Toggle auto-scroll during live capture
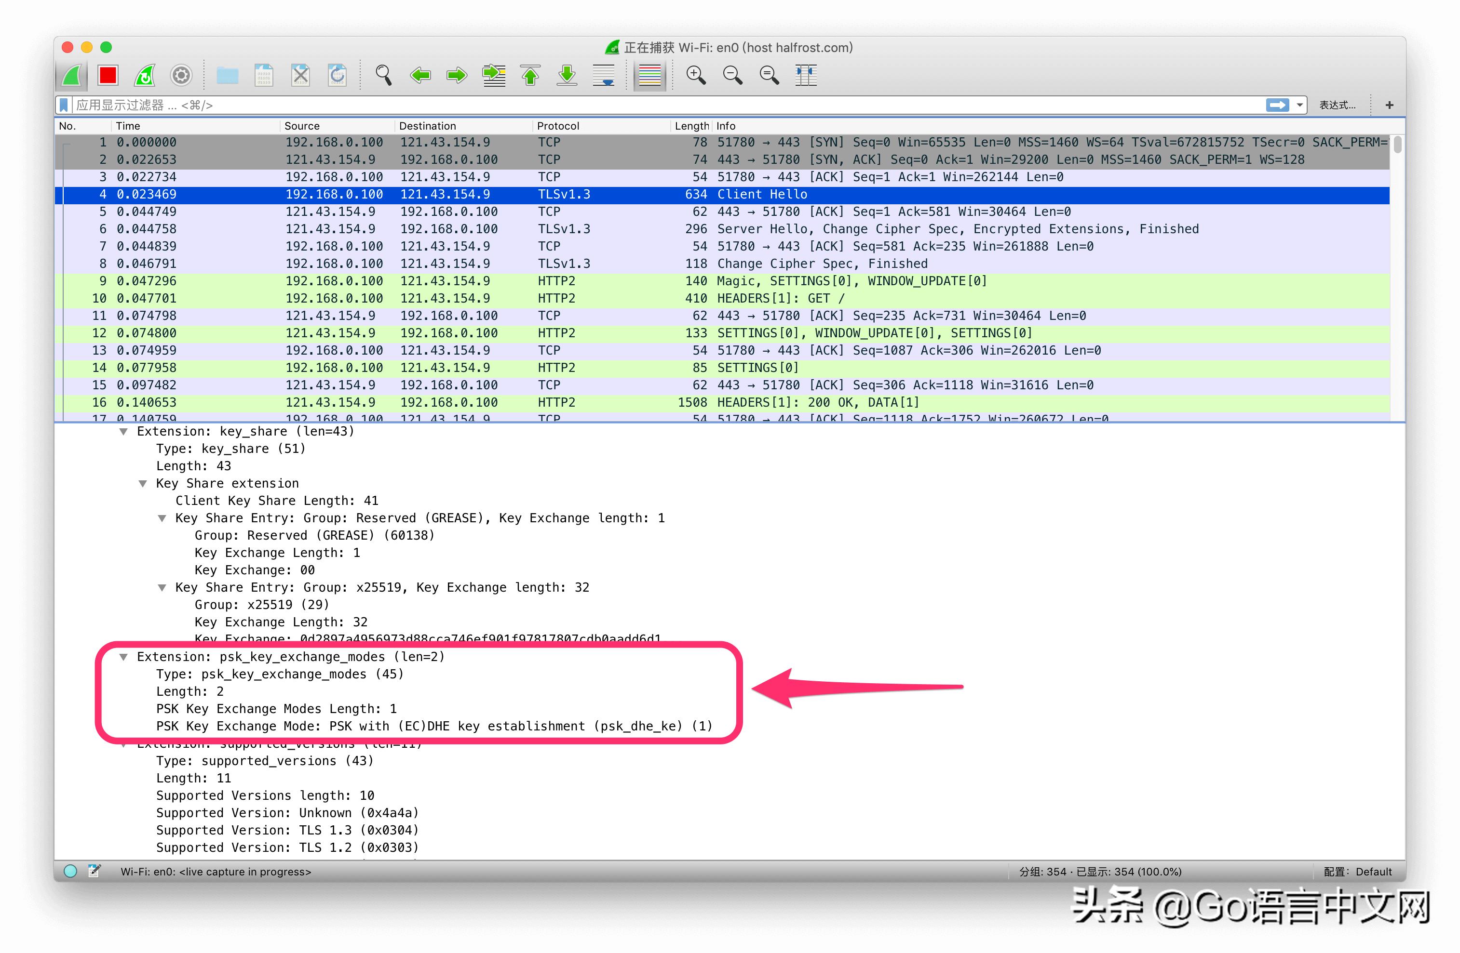Image resolution: width=1460 pixels, height=953 pixels. point(604,75)
